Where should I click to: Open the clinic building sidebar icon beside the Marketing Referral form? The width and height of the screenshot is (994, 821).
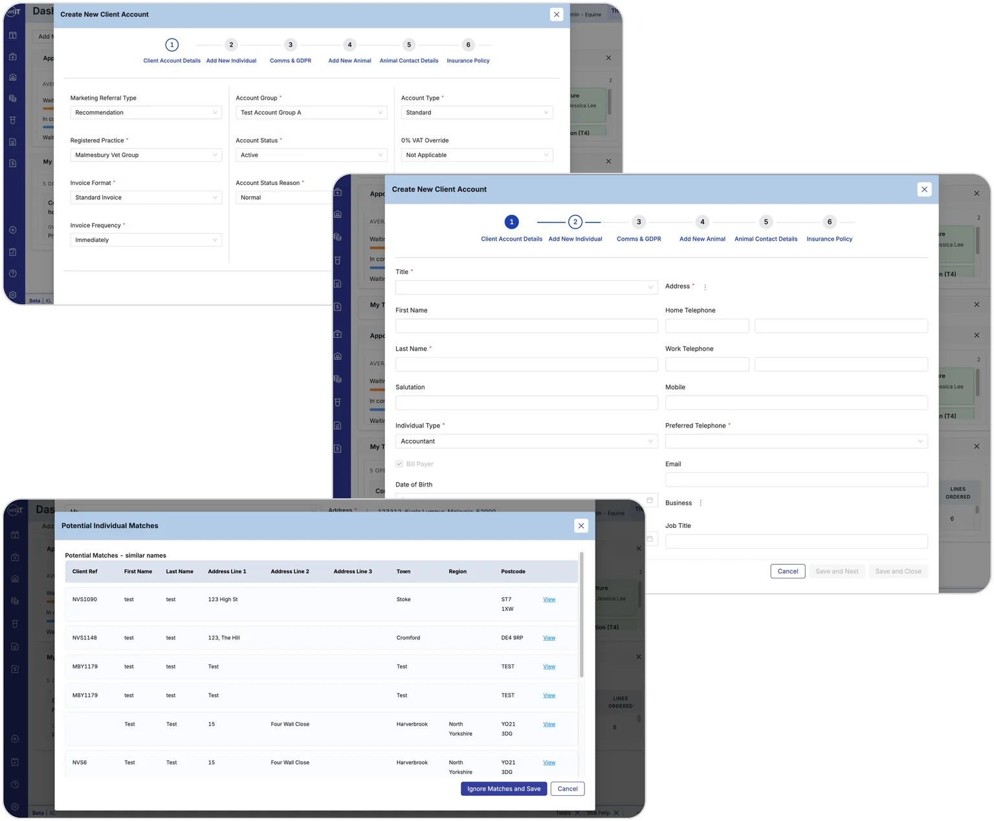pyautogui.click(x=13, y=78)
